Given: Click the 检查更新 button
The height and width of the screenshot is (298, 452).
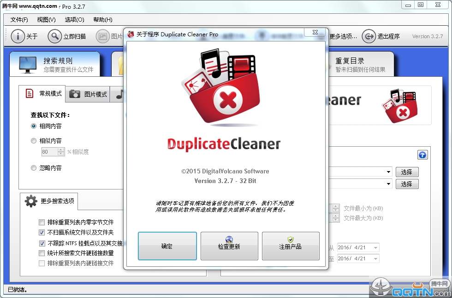Looking at the screenshot, I should 229,246.
